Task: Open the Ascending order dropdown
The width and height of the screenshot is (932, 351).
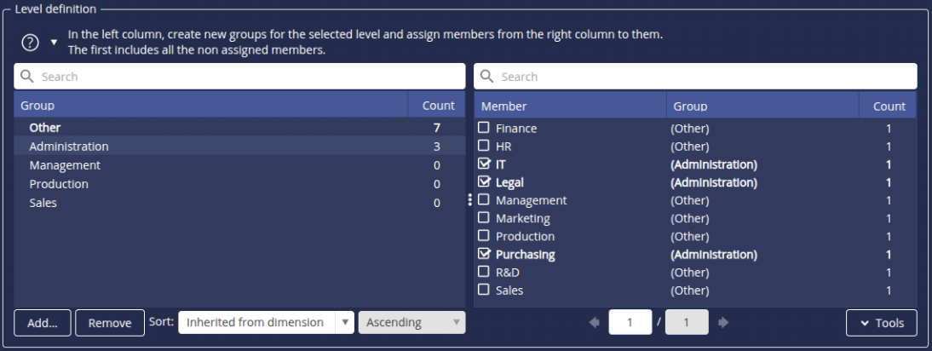Action: [x=412, y=323]
